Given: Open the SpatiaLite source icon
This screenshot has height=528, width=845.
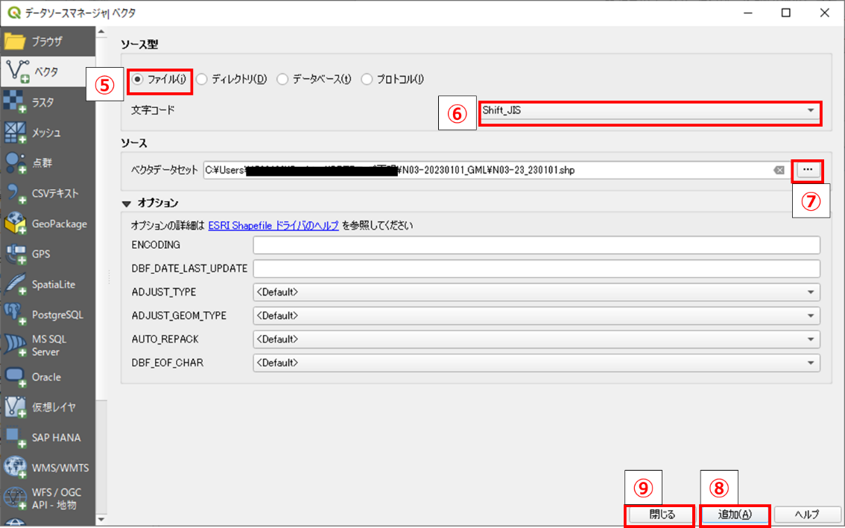Looking at the screenshot, I should [x=15, y=284].
